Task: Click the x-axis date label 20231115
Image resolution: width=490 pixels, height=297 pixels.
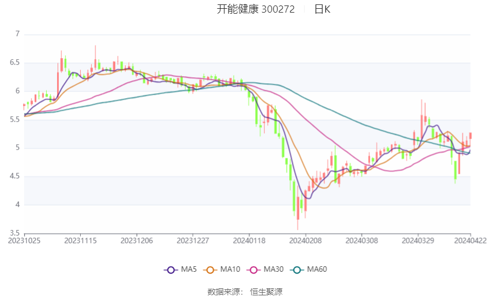Action: point(80,241)
